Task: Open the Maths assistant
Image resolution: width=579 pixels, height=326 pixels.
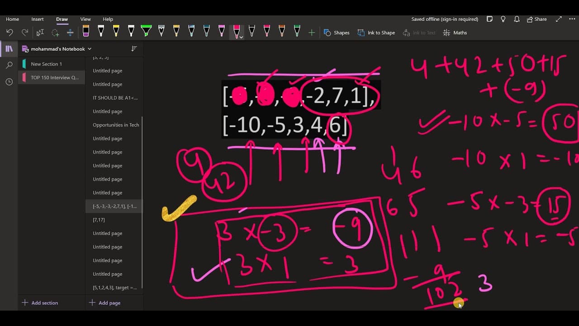Action: pos(455,33)
